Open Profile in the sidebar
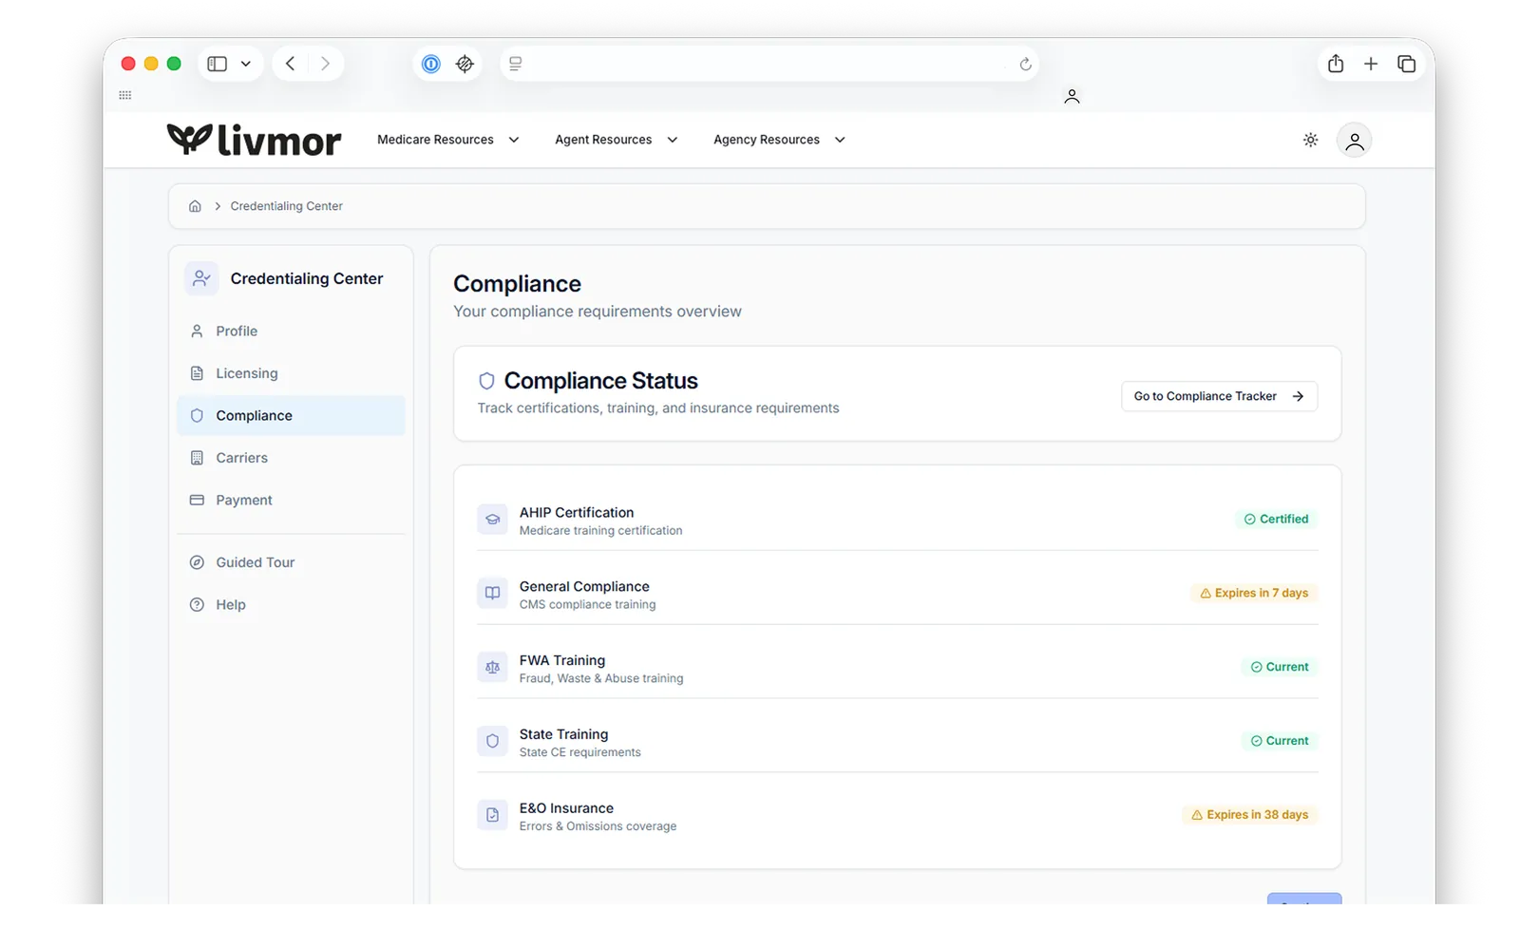Image resolution: width=1520 pixels, height=929 pixels. pyautogui.click(x=291, y=332)
